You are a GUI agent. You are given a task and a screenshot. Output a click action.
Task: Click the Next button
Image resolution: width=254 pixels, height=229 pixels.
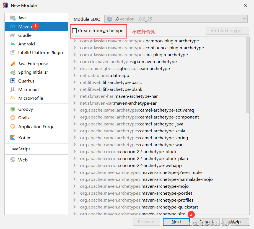coord(176,222)
